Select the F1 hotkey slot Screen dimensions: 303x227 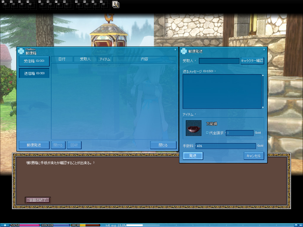click(6, 5)
